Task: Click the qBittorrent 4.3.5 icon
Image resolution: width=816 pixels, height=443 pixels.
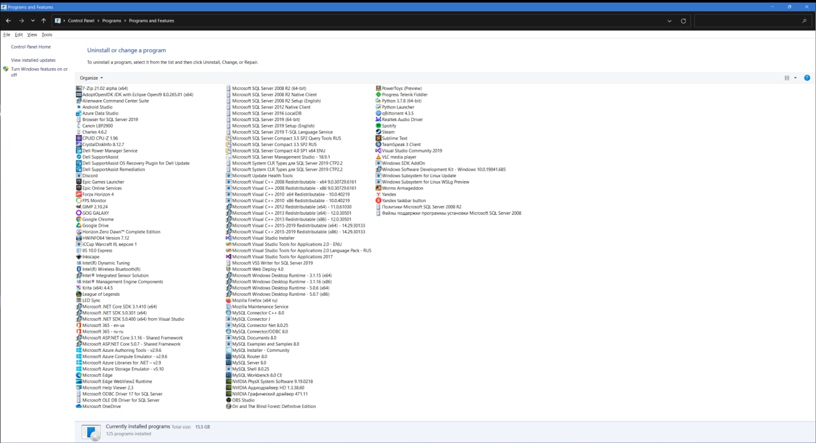Action: pos(379,113)
